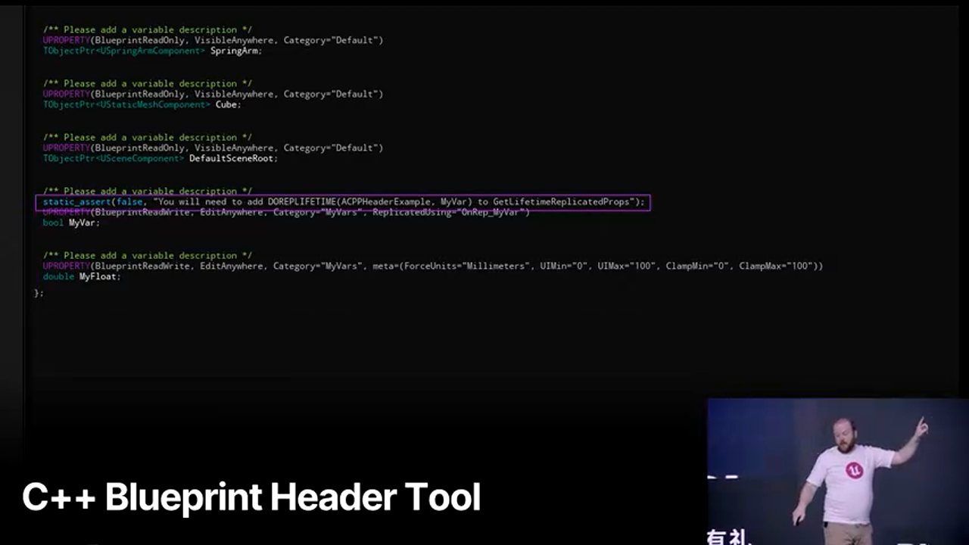Click the false argument in static_assert
The height and width of the screenshot is (545, 969).
[x=129, y=202]
